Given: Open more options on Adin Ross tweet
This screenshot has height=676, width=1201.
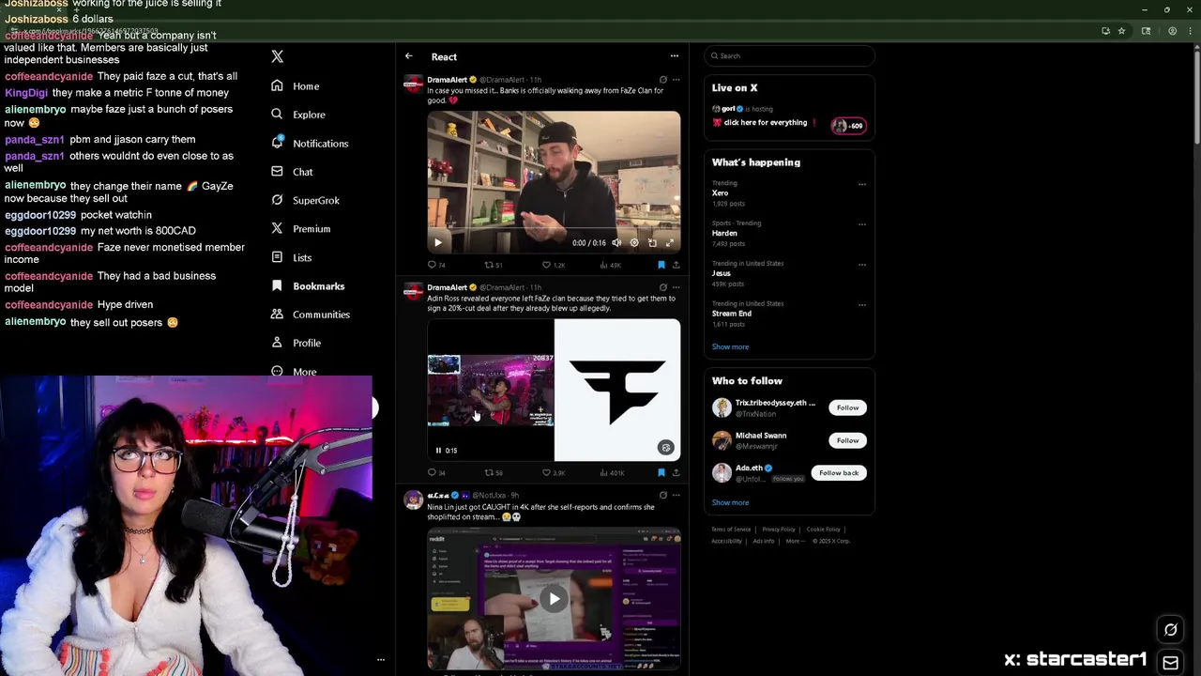Looking at the screenshot, I should click(676, 287).
